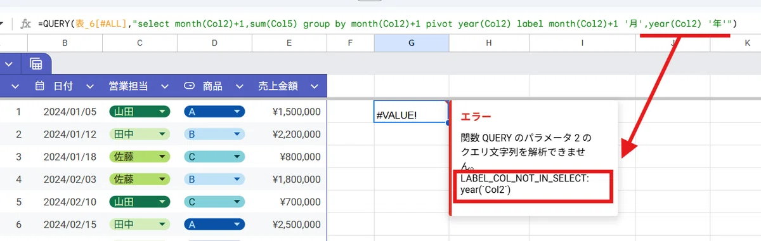Click the amount cell ¥700,000

pos(301,202)
